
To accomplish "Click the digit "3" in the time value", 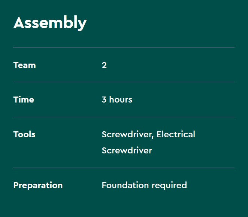I will click(x=104, y=100).
